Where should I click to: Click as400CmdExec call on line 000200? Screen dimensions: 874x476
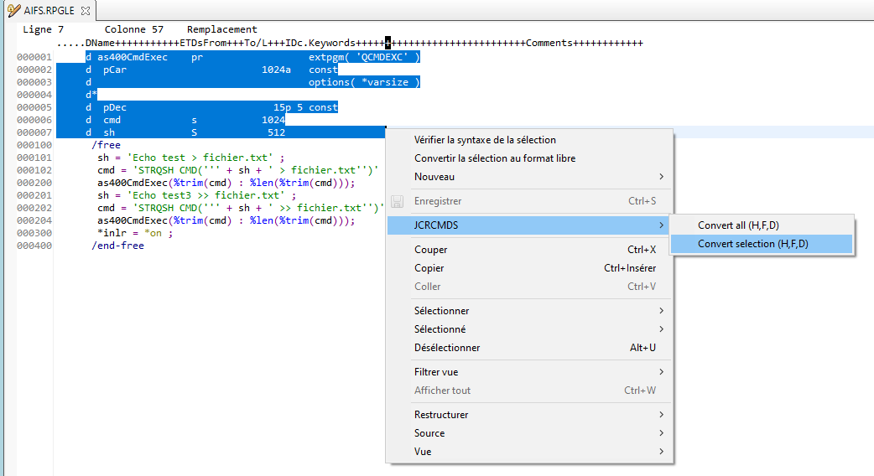pyautogui.click(x=226, y=183)
